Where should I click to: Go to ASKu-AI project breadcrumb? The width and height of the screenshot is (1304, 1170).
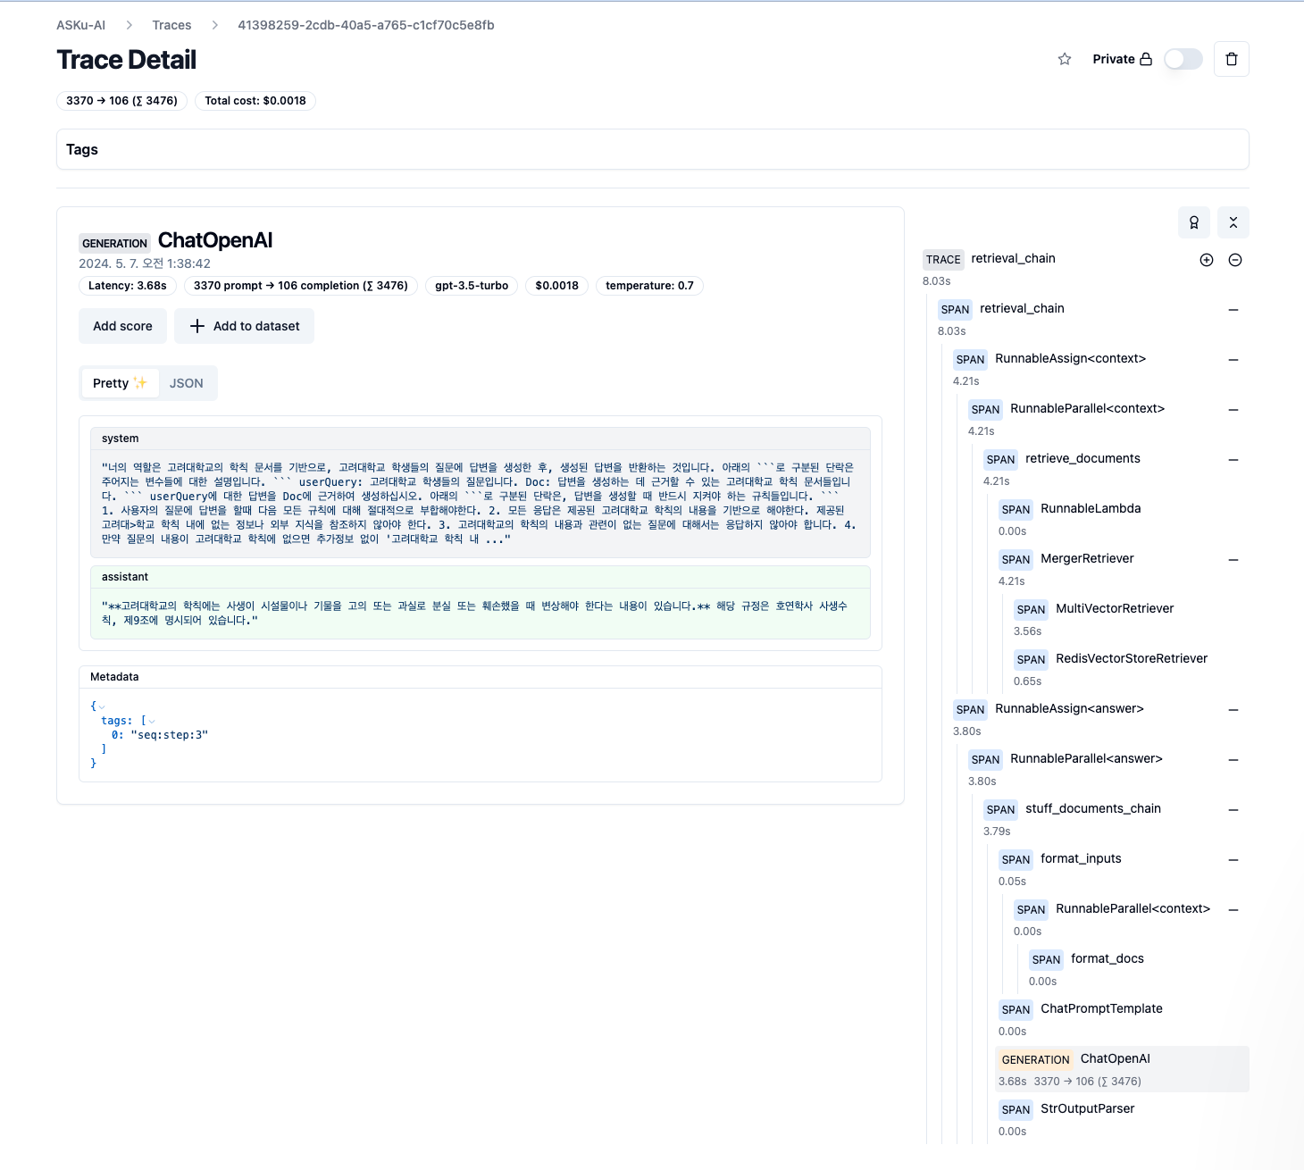pos(80,25)
